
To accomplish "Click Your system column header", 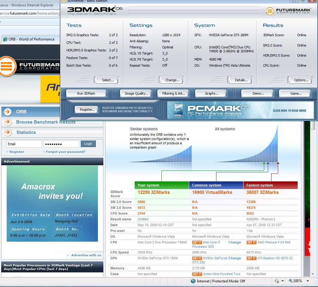I will 162,185.
